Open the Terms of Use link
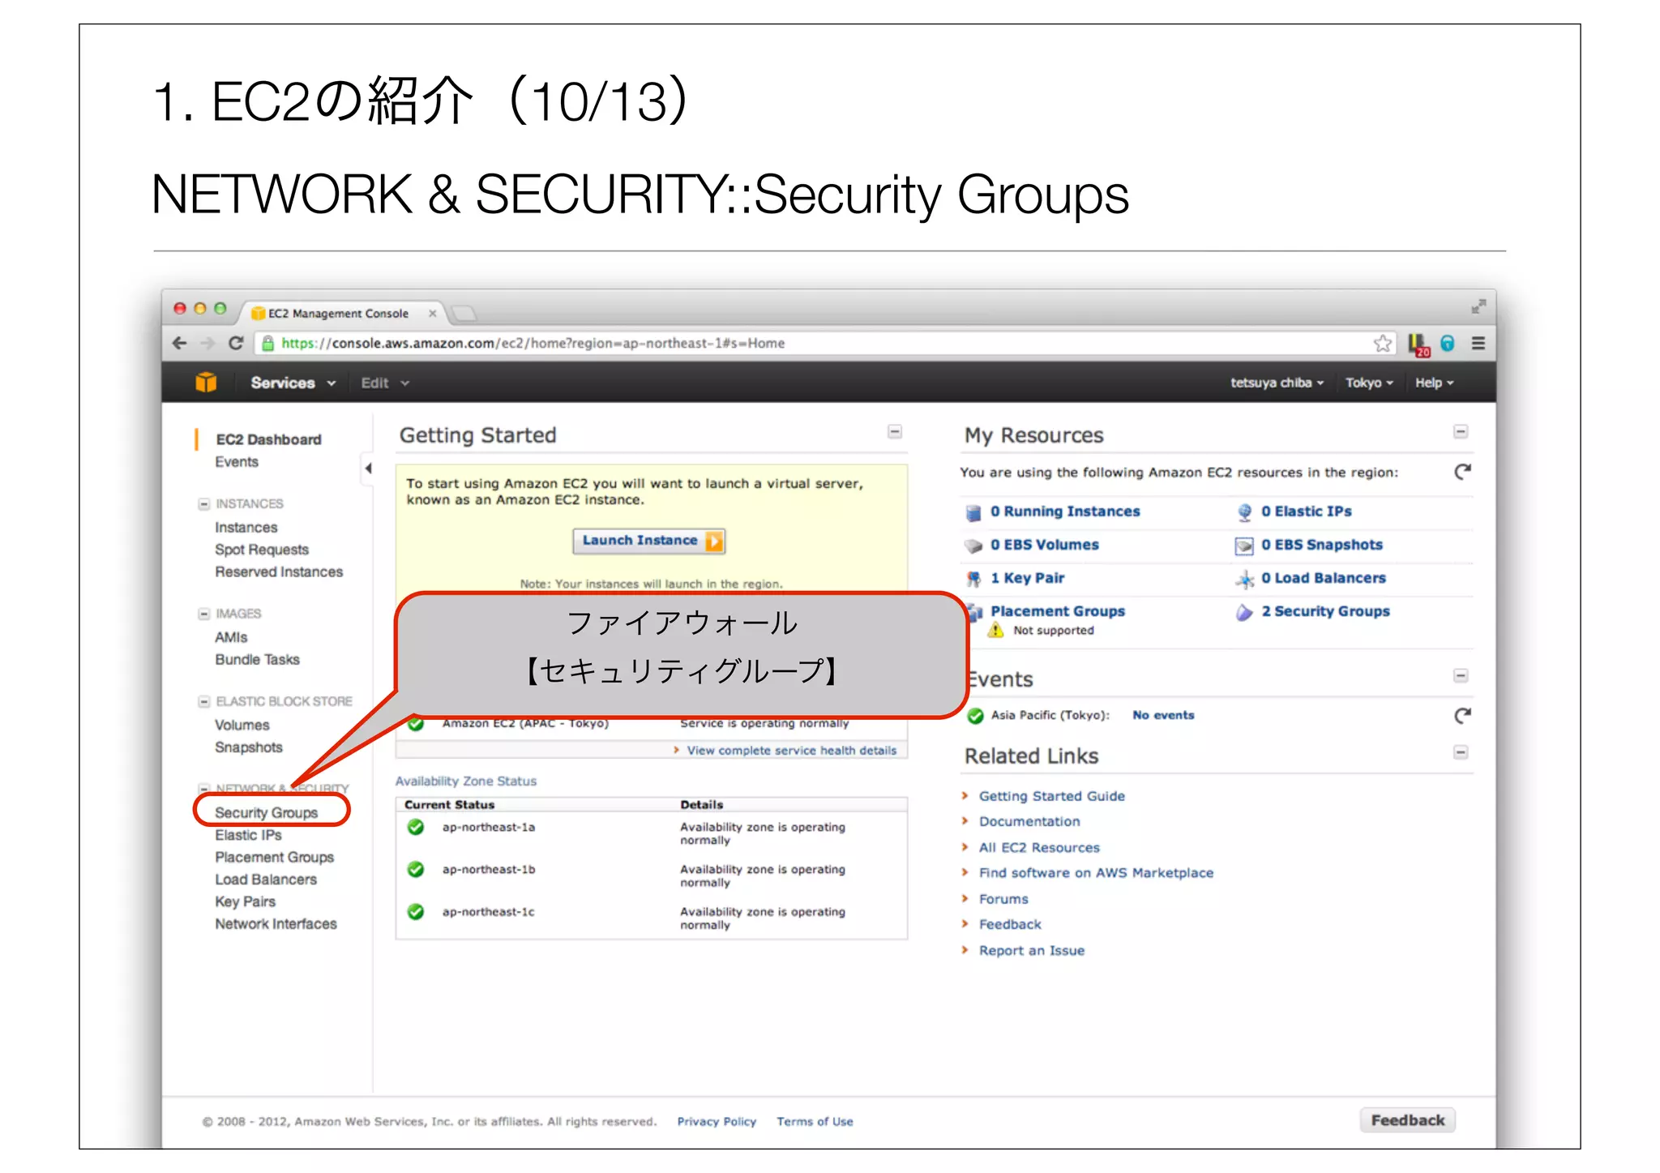The width and height of the screenshot is (1660, 1173). click(815, 1122)
